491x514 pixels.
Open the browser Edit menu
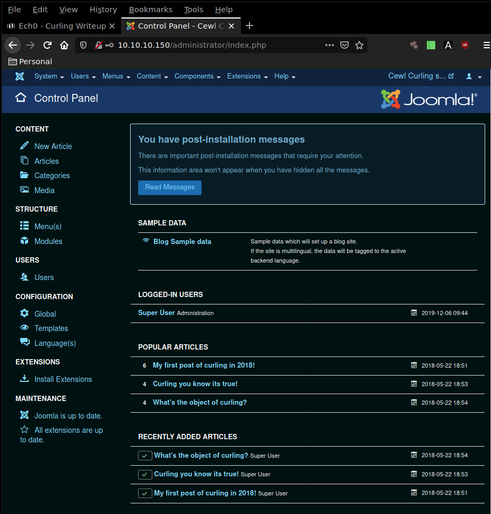coord(40,10)
